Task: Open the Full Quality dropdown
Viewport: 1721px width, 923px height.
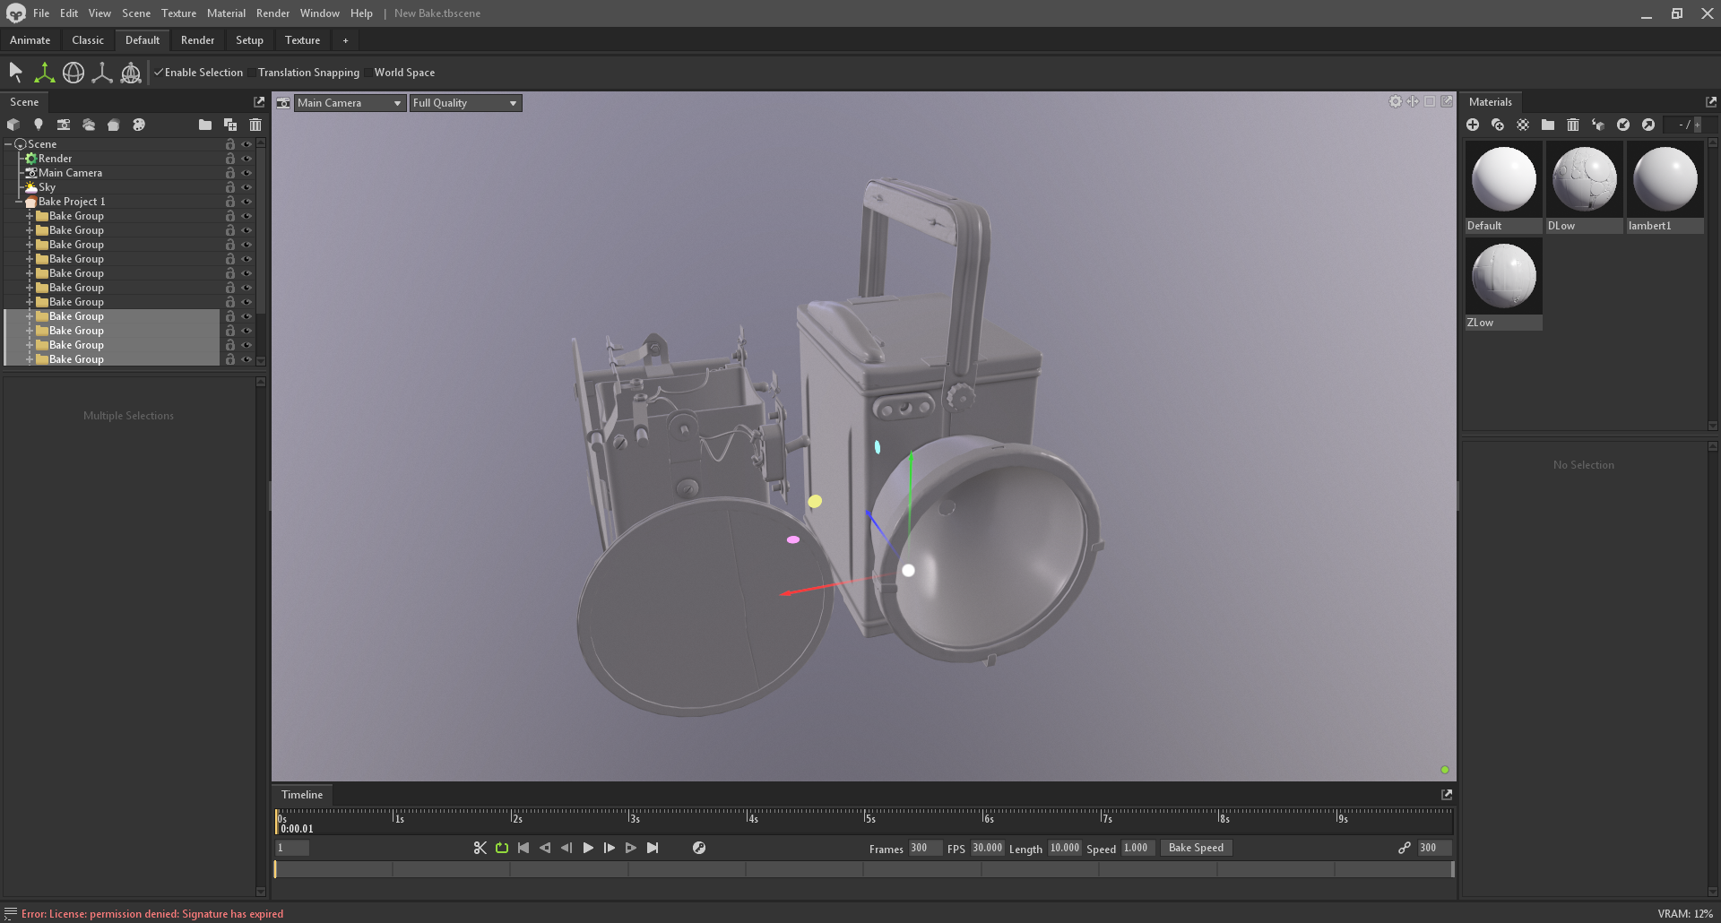Action: point(465,103)
